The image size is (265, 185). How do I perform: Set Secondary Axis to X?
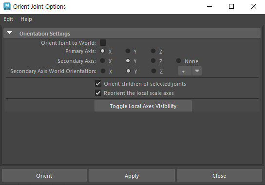point(103,61)
